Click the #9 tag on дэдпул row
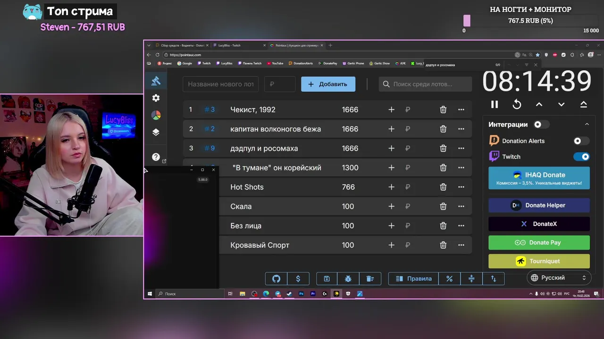This screenshot has width=604, height=339. click(210, 148)
